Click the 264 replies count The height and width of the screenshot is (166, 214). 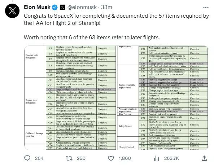39,158
